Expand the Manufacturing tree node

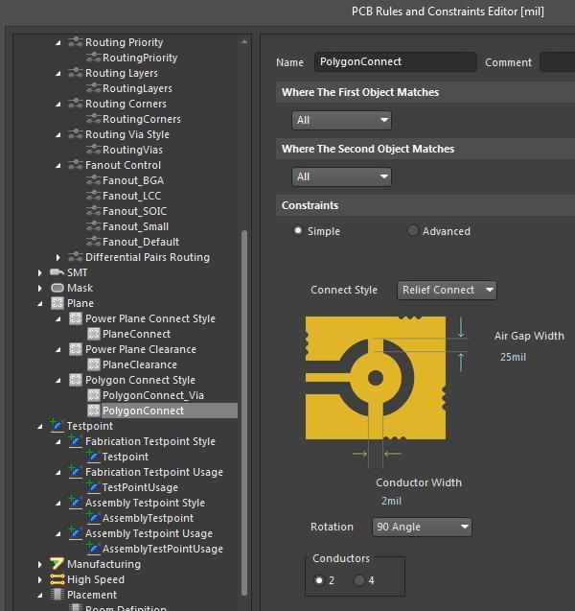[39, 564]
